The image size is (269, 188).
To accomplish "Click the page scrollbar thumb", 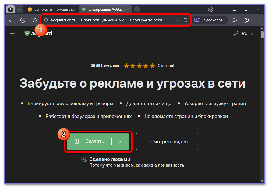I will [x=262, y=34].
